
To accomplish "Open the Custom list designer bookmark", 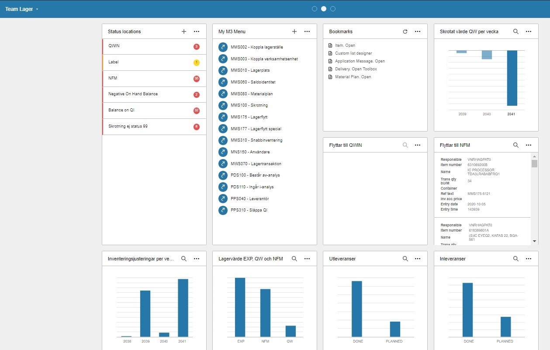I will pos(353,53).
